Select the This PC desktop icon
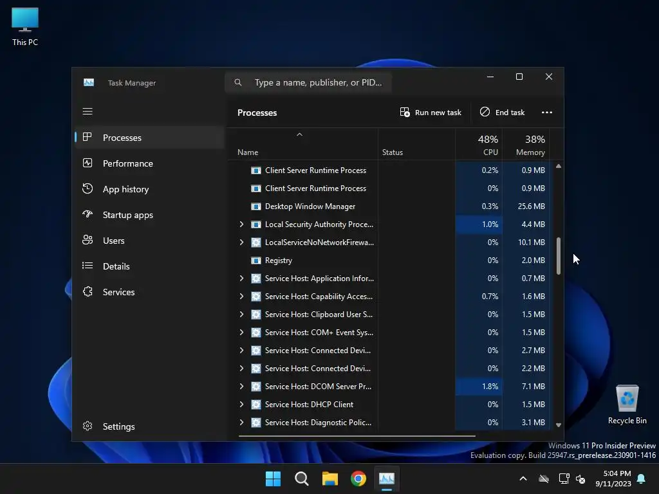 (x=25, y=27)
